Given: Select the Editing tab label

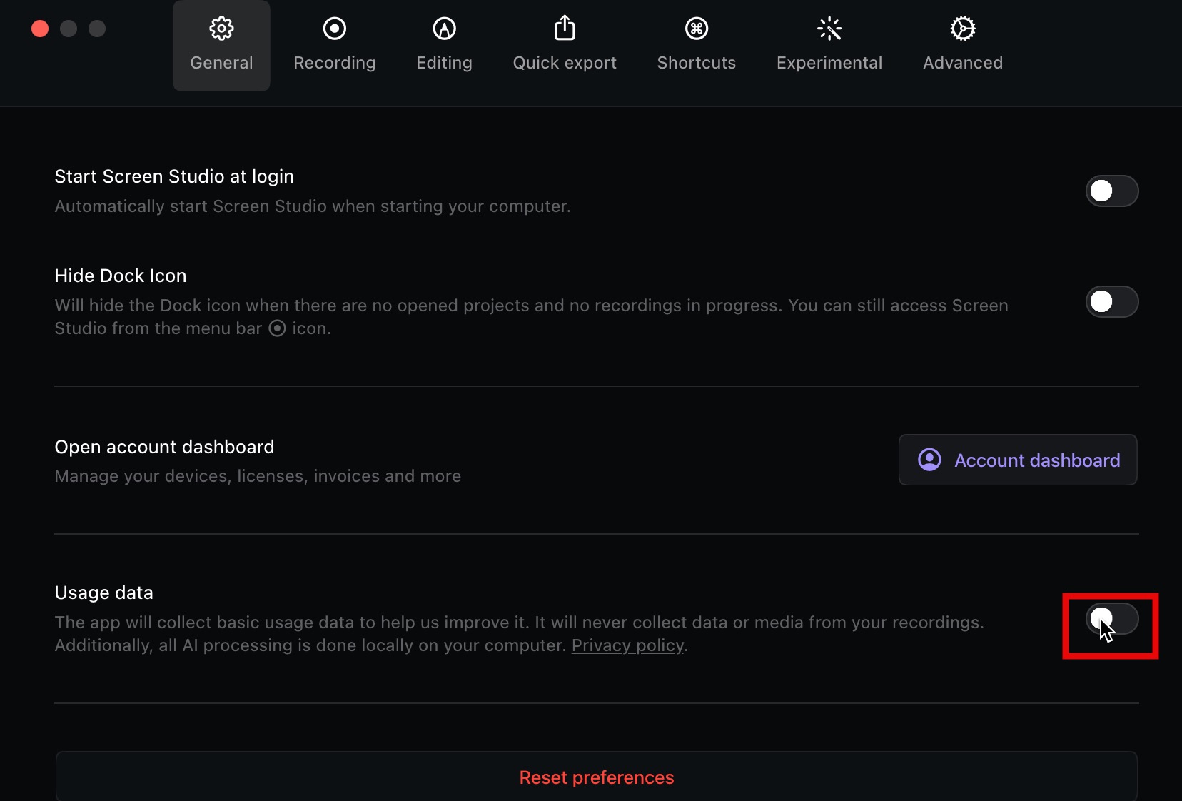Looking at the screenshot, I should (x=444, y=63).
